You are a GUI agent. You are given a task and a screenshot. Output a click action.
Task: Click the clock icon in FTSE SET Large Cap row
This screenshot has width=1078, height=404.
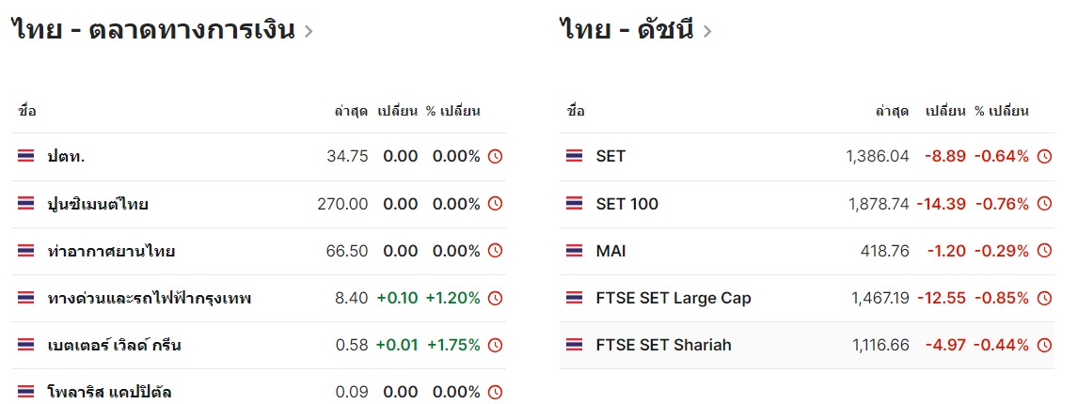coord(1044,298)
